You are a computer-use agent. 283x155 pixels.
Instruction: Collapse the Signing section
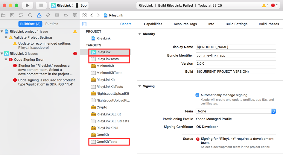(x=139, y=86)
